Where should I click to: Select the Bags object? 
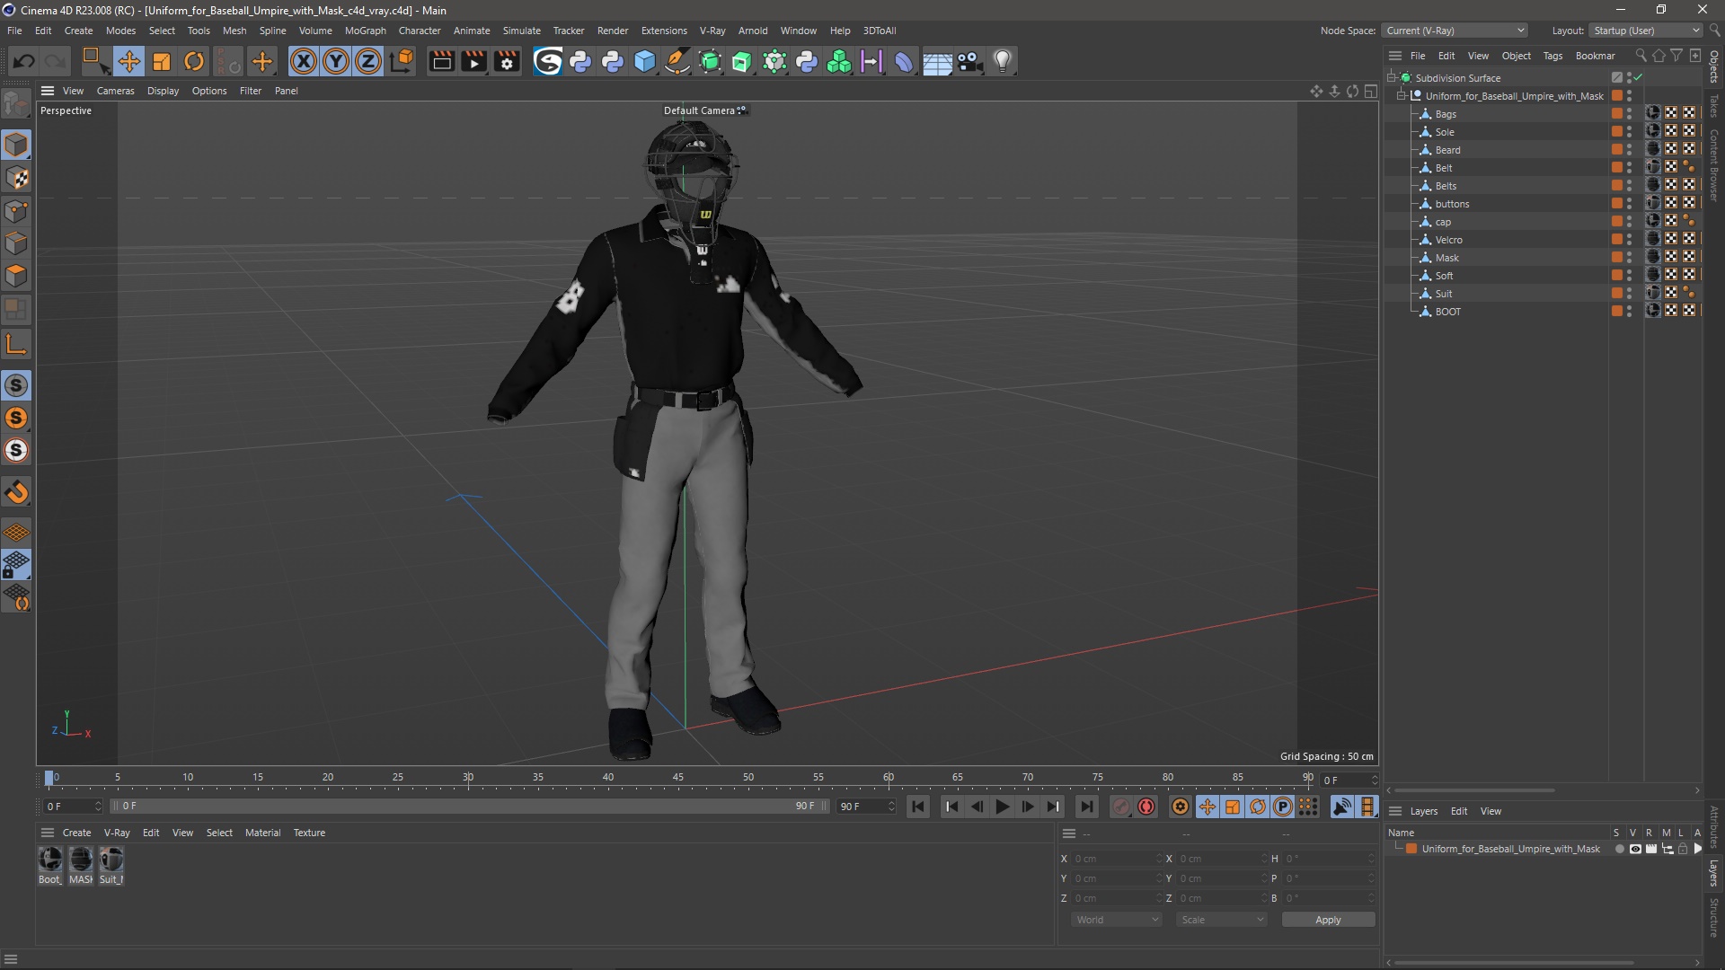(1446, 114)
